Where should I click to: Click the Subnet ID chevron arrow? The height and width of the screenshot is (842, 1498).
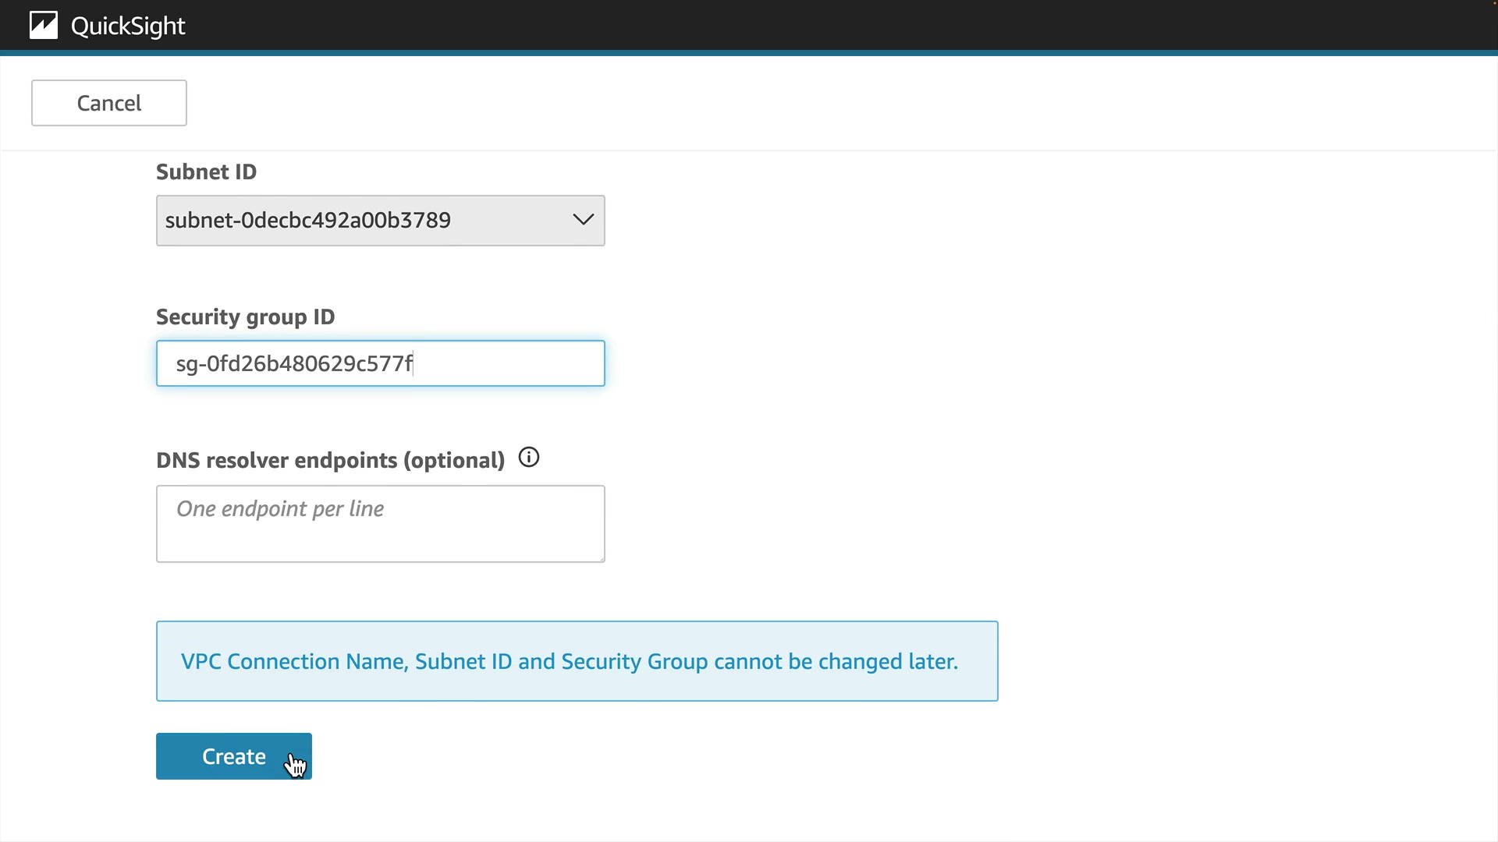pos(583,220)
